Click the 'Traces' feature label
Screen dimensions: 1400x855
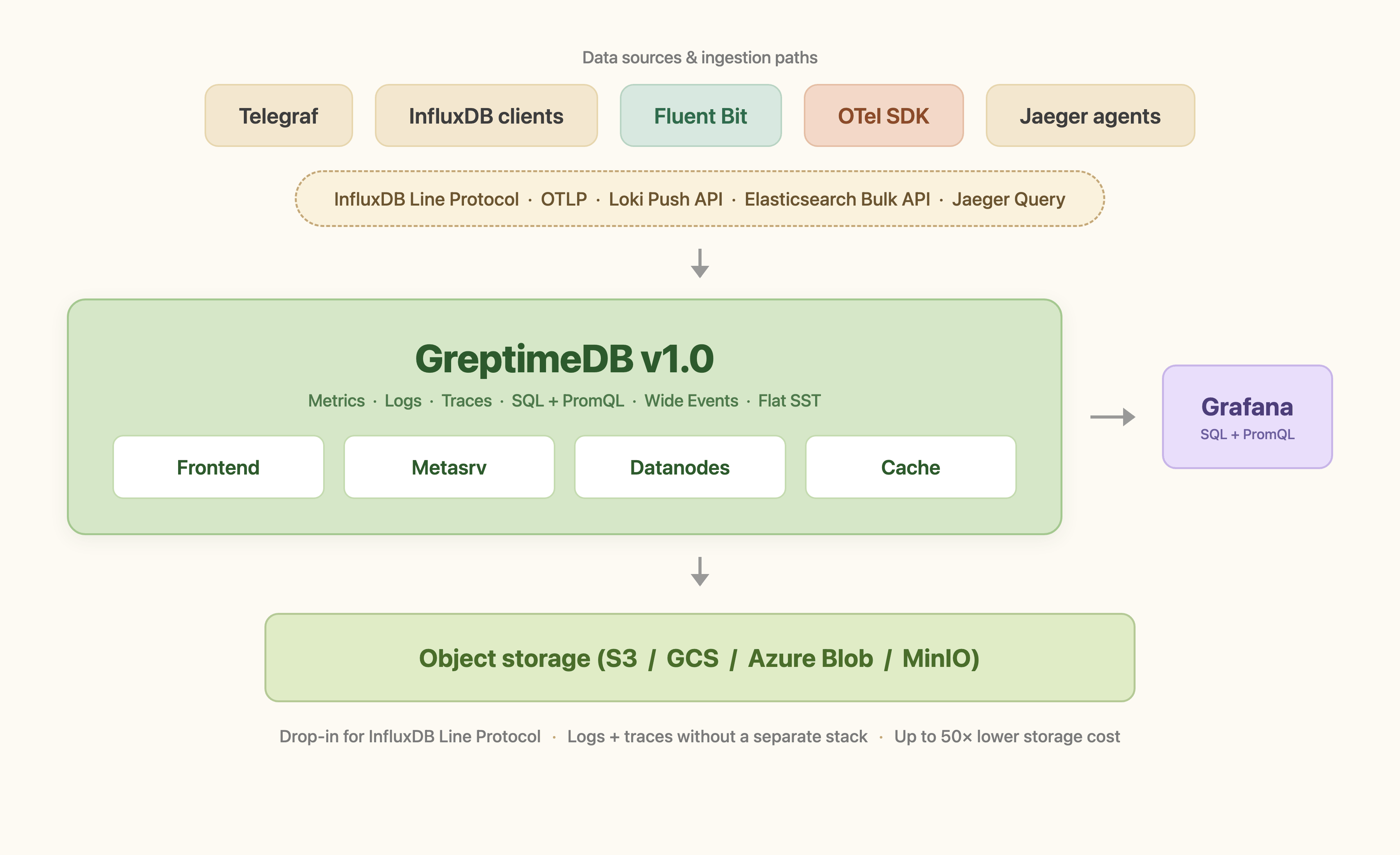467,401
